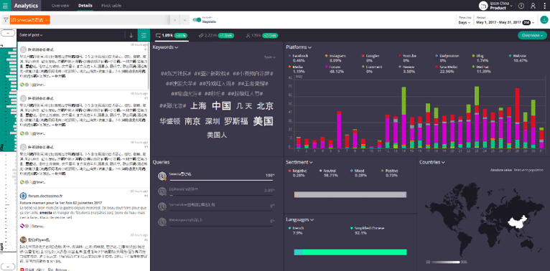Screen dimensions: 550x271
Task: Click the green Overview button
Action: pos(532,35)
